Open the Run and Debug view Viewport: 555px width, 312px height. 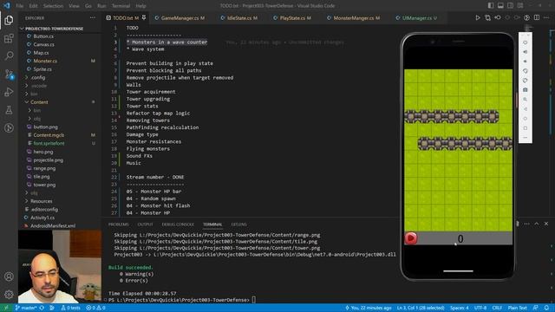tap(9, 92)
